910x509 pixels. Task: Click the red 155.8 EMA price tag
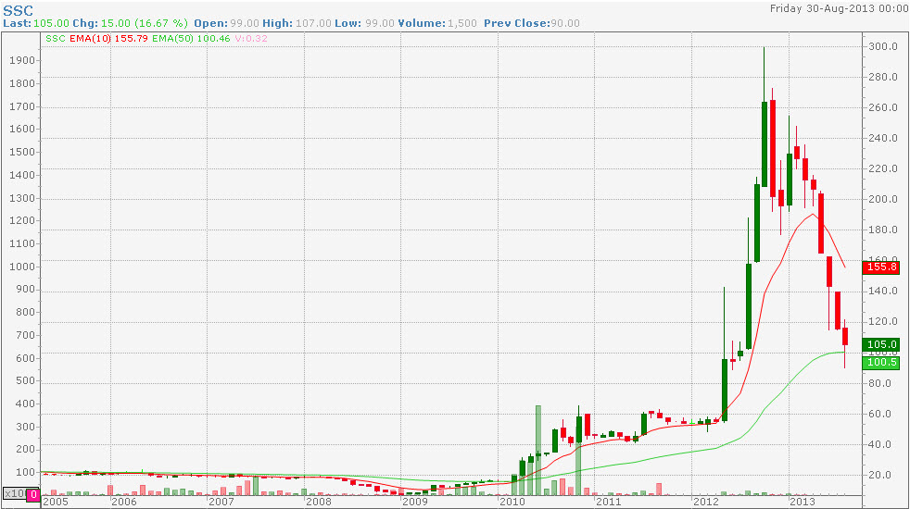[x=881, y=267]
